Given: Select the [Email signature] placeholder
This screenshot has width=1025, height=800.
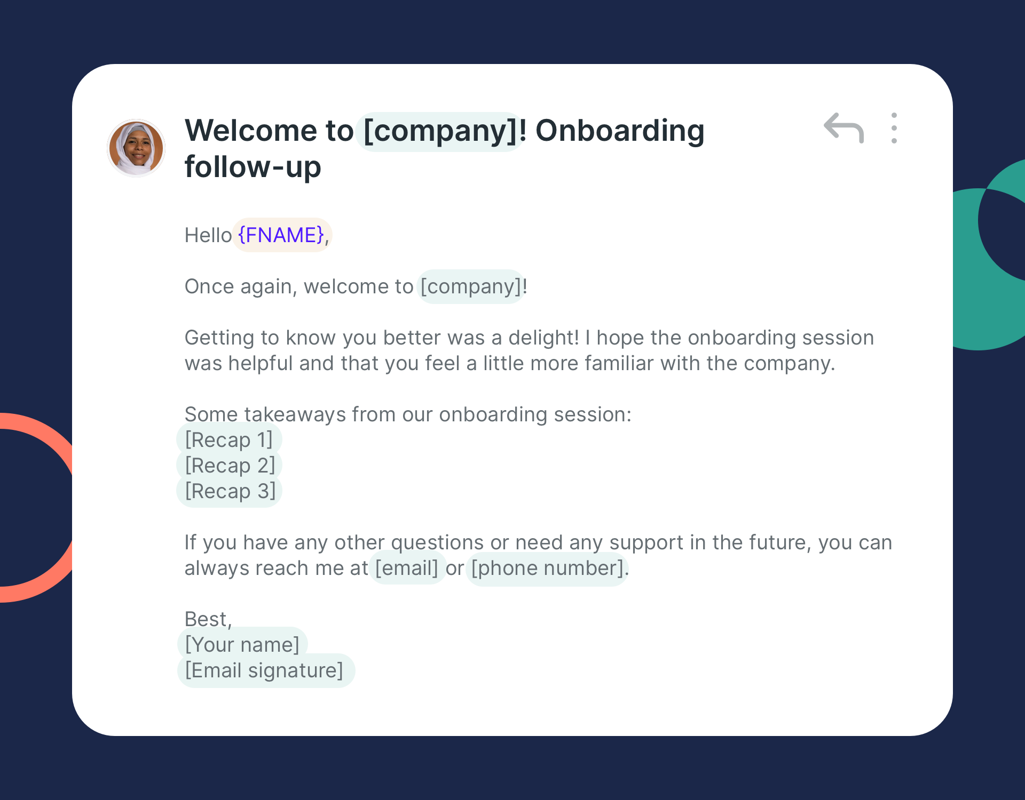Looking at the screenshot, I should click(265, 670).
